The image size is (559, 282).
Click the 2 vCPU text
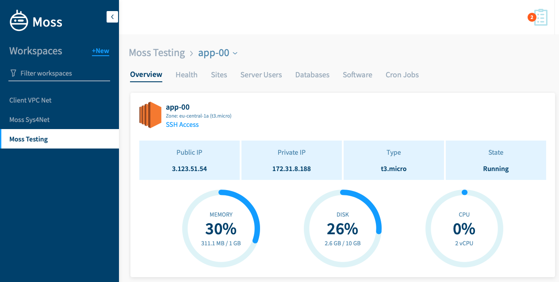coord(464,243)
